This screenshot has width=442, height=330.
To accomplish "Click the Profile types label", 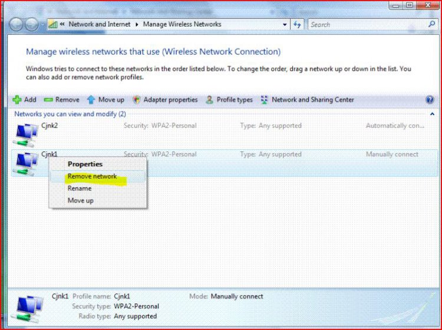I will (x=235, y=100).
